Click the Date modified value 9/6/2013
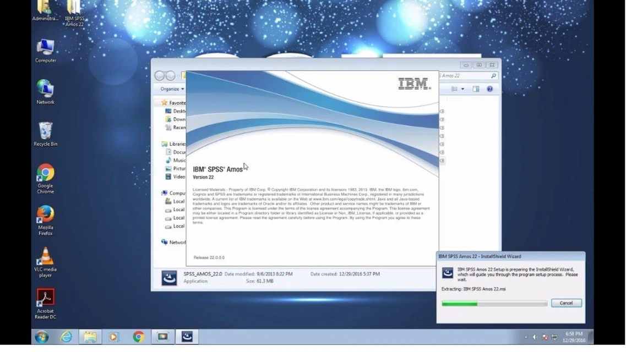The width and height of the screenshot is (626, 352). (x=275, y=274)
